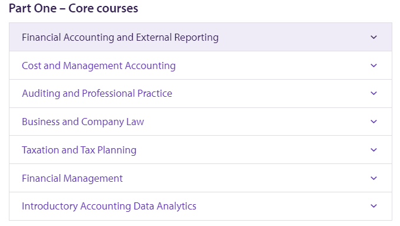Click the chevron for Auditing and Professional Practice
400x226 pixels.
pyautogui.click(x=373, y=93)
